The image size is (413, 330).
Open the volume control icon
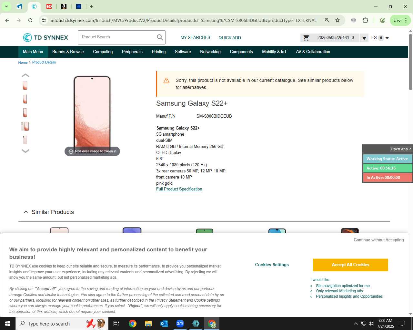click(x=371, y=324)
